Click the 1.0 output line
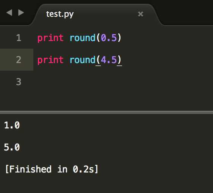Screen dimensions: 213x193 (x=12, y=125)
